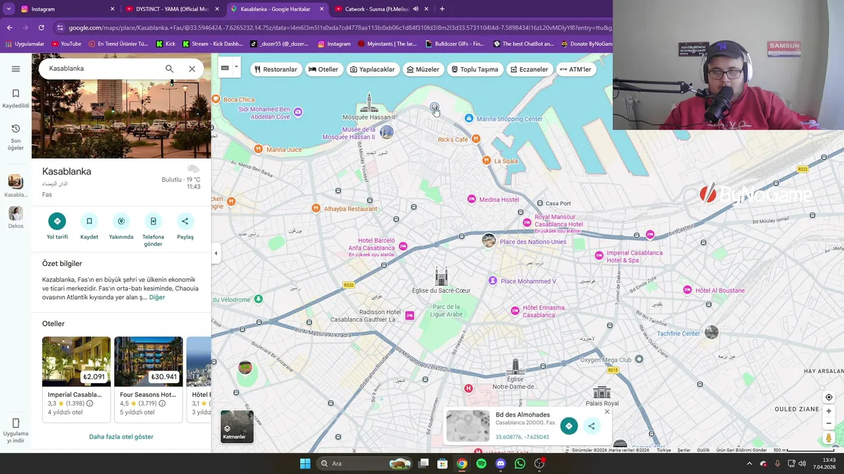Clear the Kasablanka search box
This screenshot has height=474, width=844.
pos(192,68)
